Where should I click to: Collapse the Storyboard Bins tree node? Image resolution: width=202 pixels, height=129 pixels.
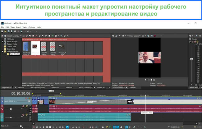coord(2,51)
